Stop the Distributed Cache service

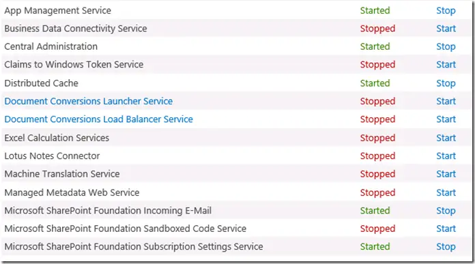[446, 83]
